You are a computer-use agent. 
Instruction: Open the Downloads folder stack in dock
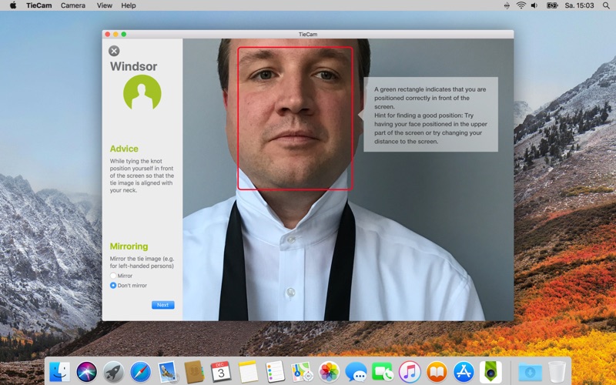pyautogui.click(x=530, y=372)
